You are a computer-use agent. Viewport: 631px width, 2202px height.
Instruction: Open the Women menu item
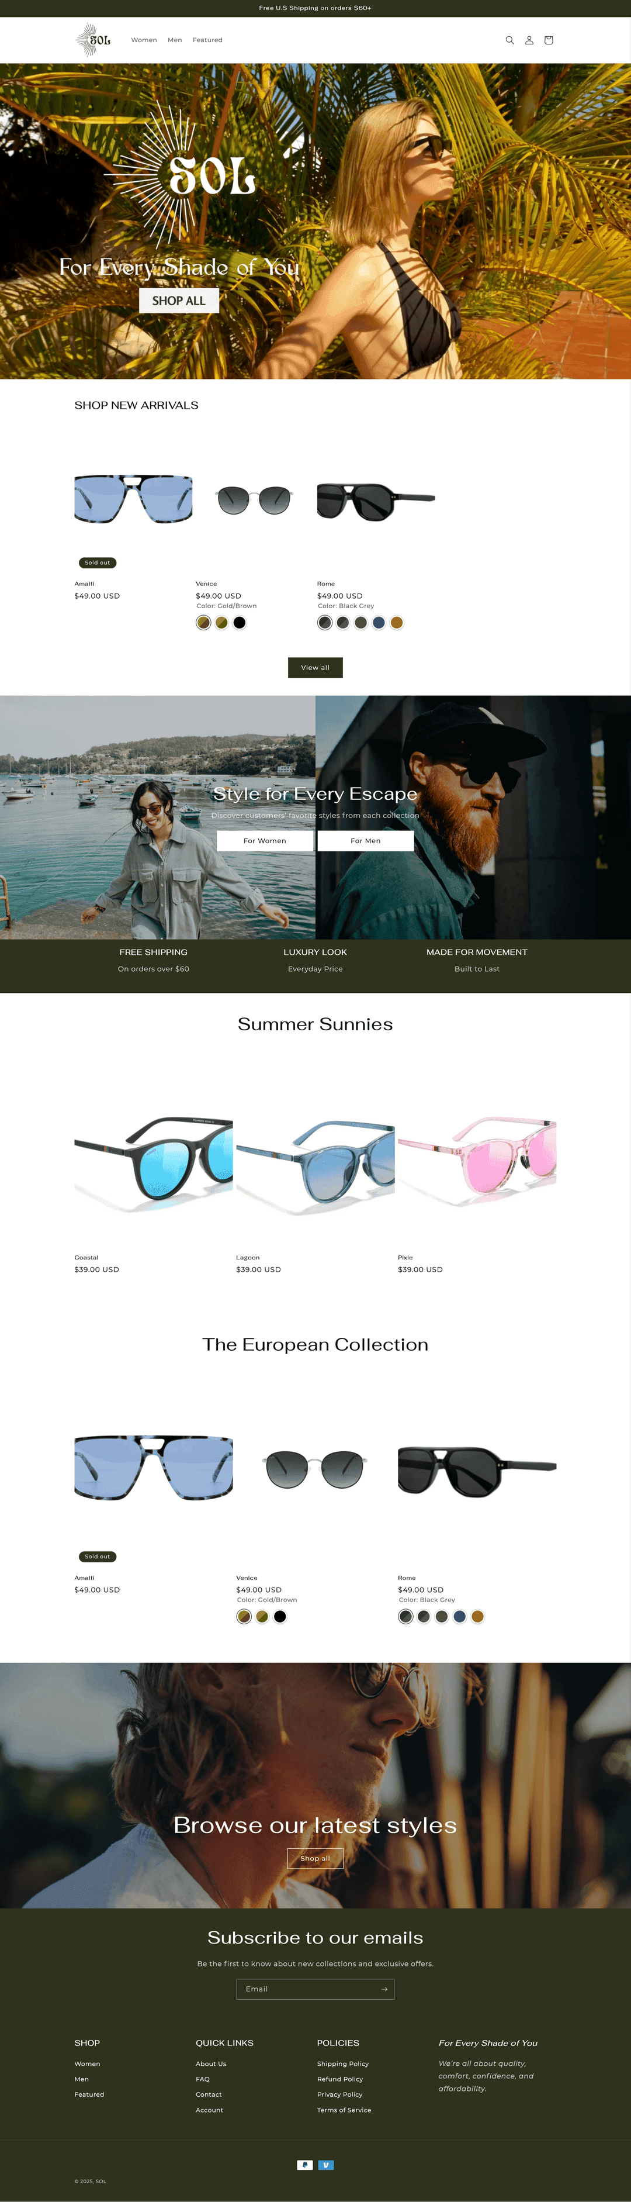point(144,40)
